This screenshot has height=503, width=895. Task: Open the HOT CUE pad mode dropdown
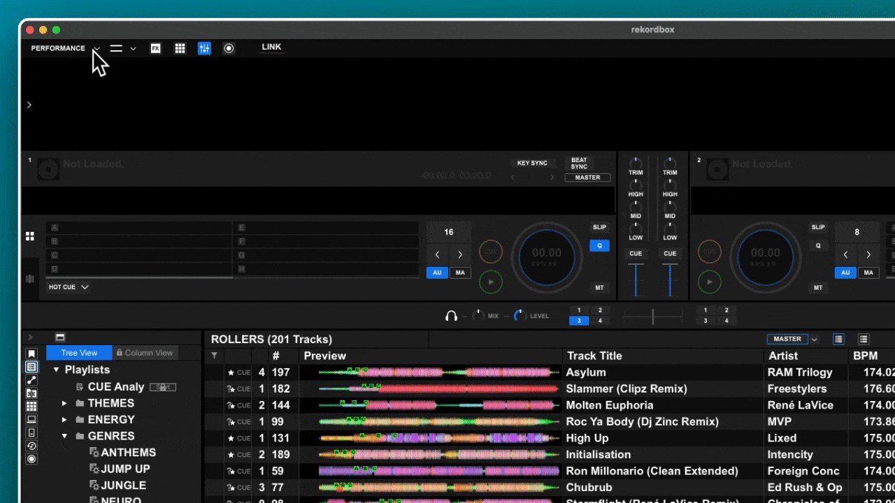(69, 287)
